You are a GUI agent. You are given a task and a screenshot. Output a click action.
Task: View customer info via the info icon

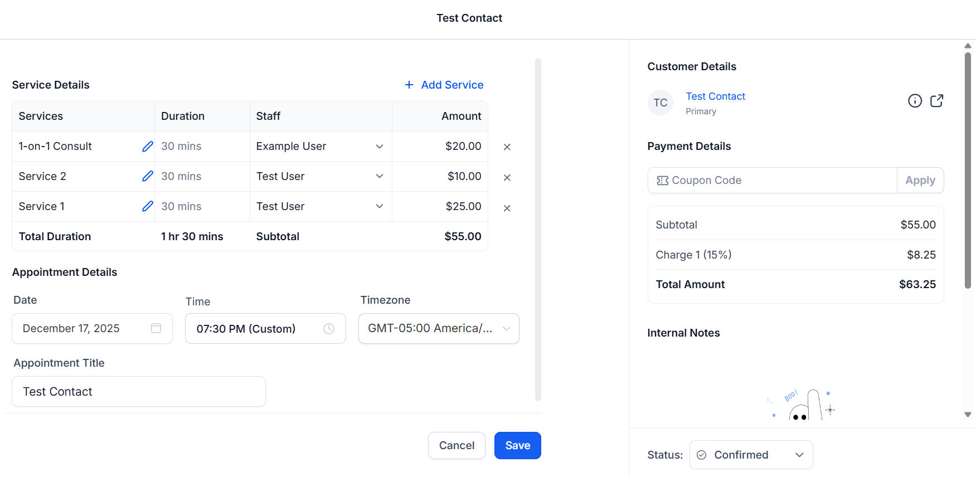click(x=915, y=101)
